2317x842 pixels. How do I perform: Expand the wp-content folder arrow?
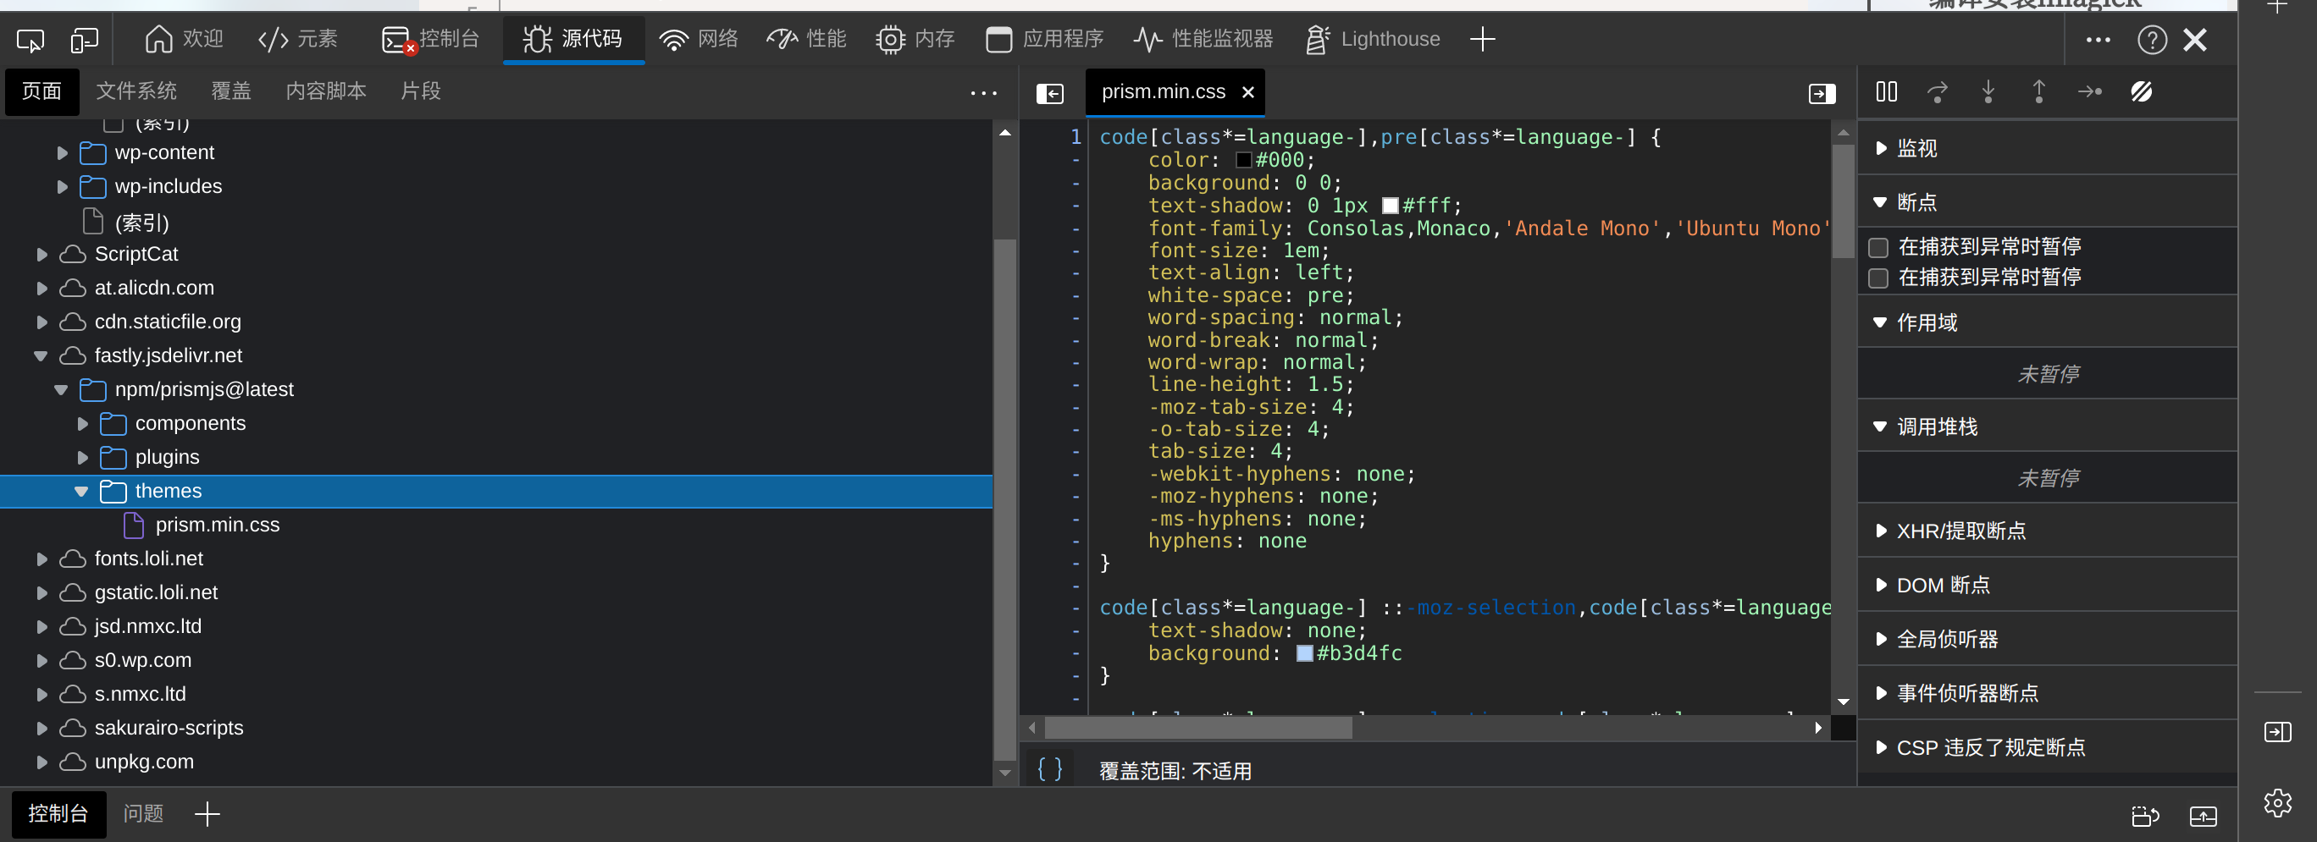tap(62, 153)
